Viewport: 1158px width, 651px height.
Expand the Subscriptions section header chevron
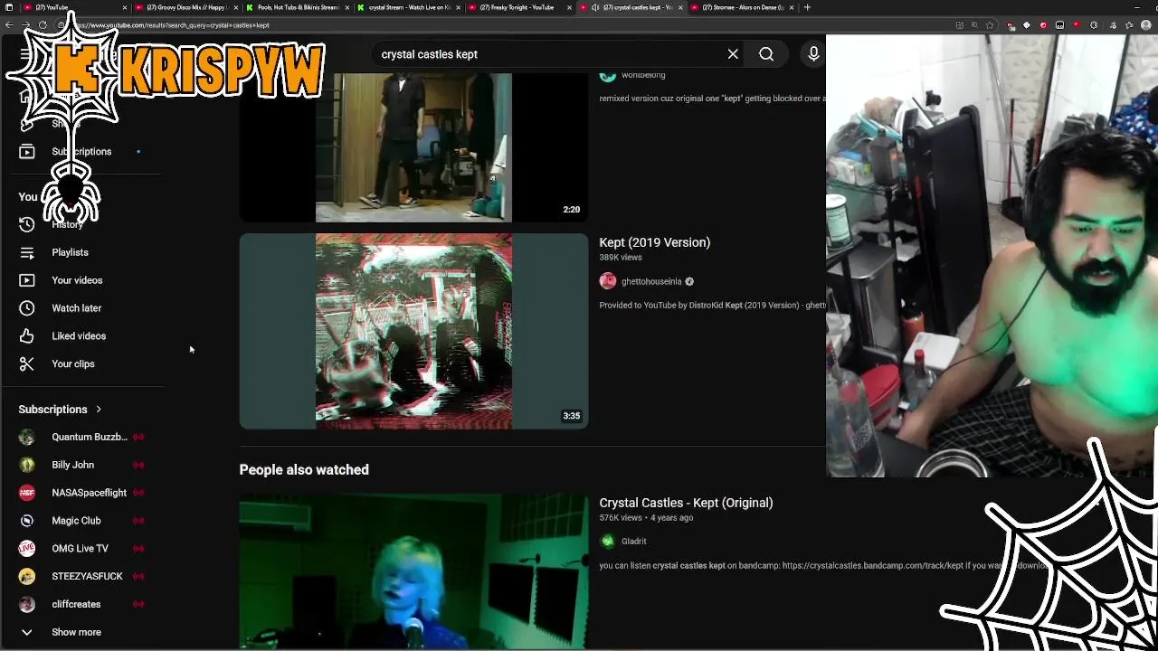pos(99,410)
